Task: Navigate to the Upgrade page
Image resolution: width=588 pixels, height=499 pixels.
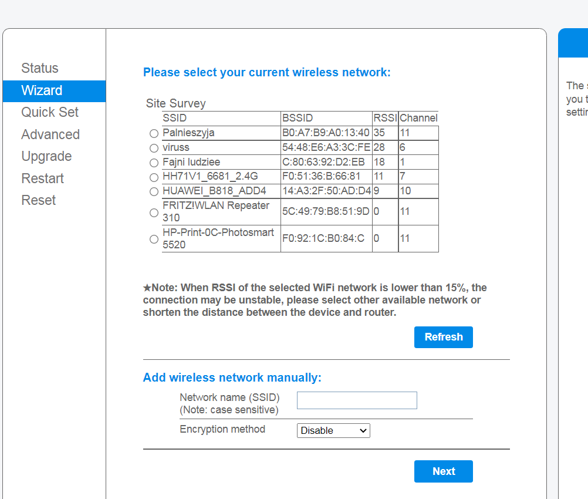Action: tap(46, 156)
